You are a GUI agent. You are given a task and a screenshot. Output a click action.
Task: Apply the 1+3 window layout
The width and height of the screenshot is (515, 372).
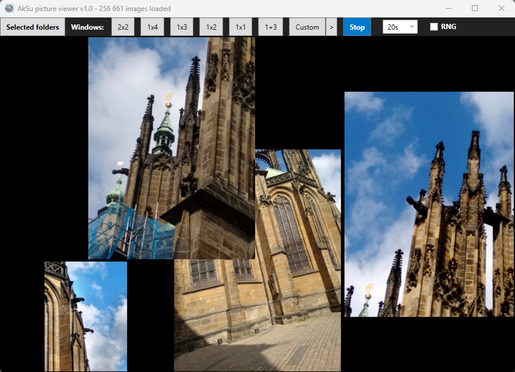[271, 27]
